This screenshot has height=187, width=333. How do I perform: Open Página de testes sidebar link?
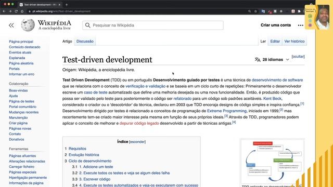21,101
